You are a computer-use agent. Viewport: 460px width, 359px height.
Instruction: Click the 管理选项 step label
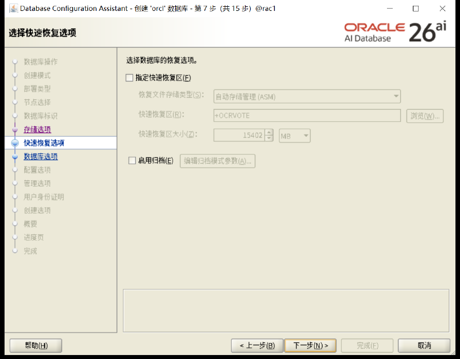coord(37,183)
